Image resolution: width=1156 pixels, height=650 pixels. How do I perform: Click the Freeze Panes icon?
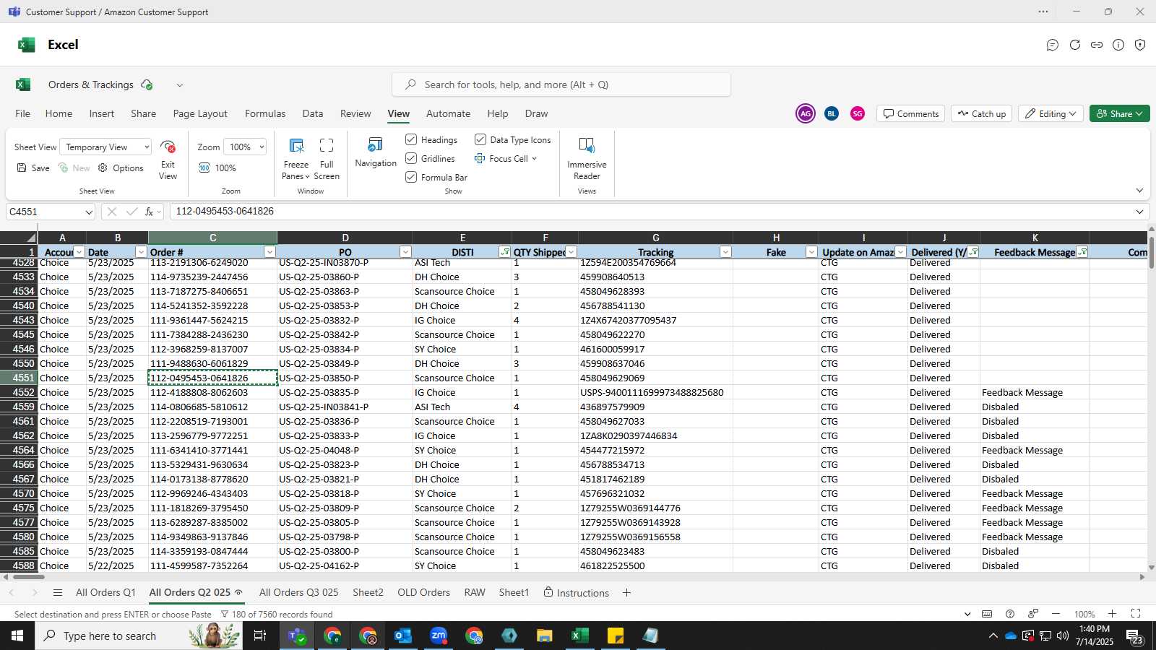(x=296, y=145)
